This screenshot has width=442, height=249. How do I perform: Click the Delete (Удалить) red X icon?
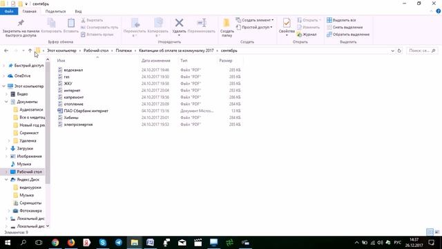coord(179,23)
